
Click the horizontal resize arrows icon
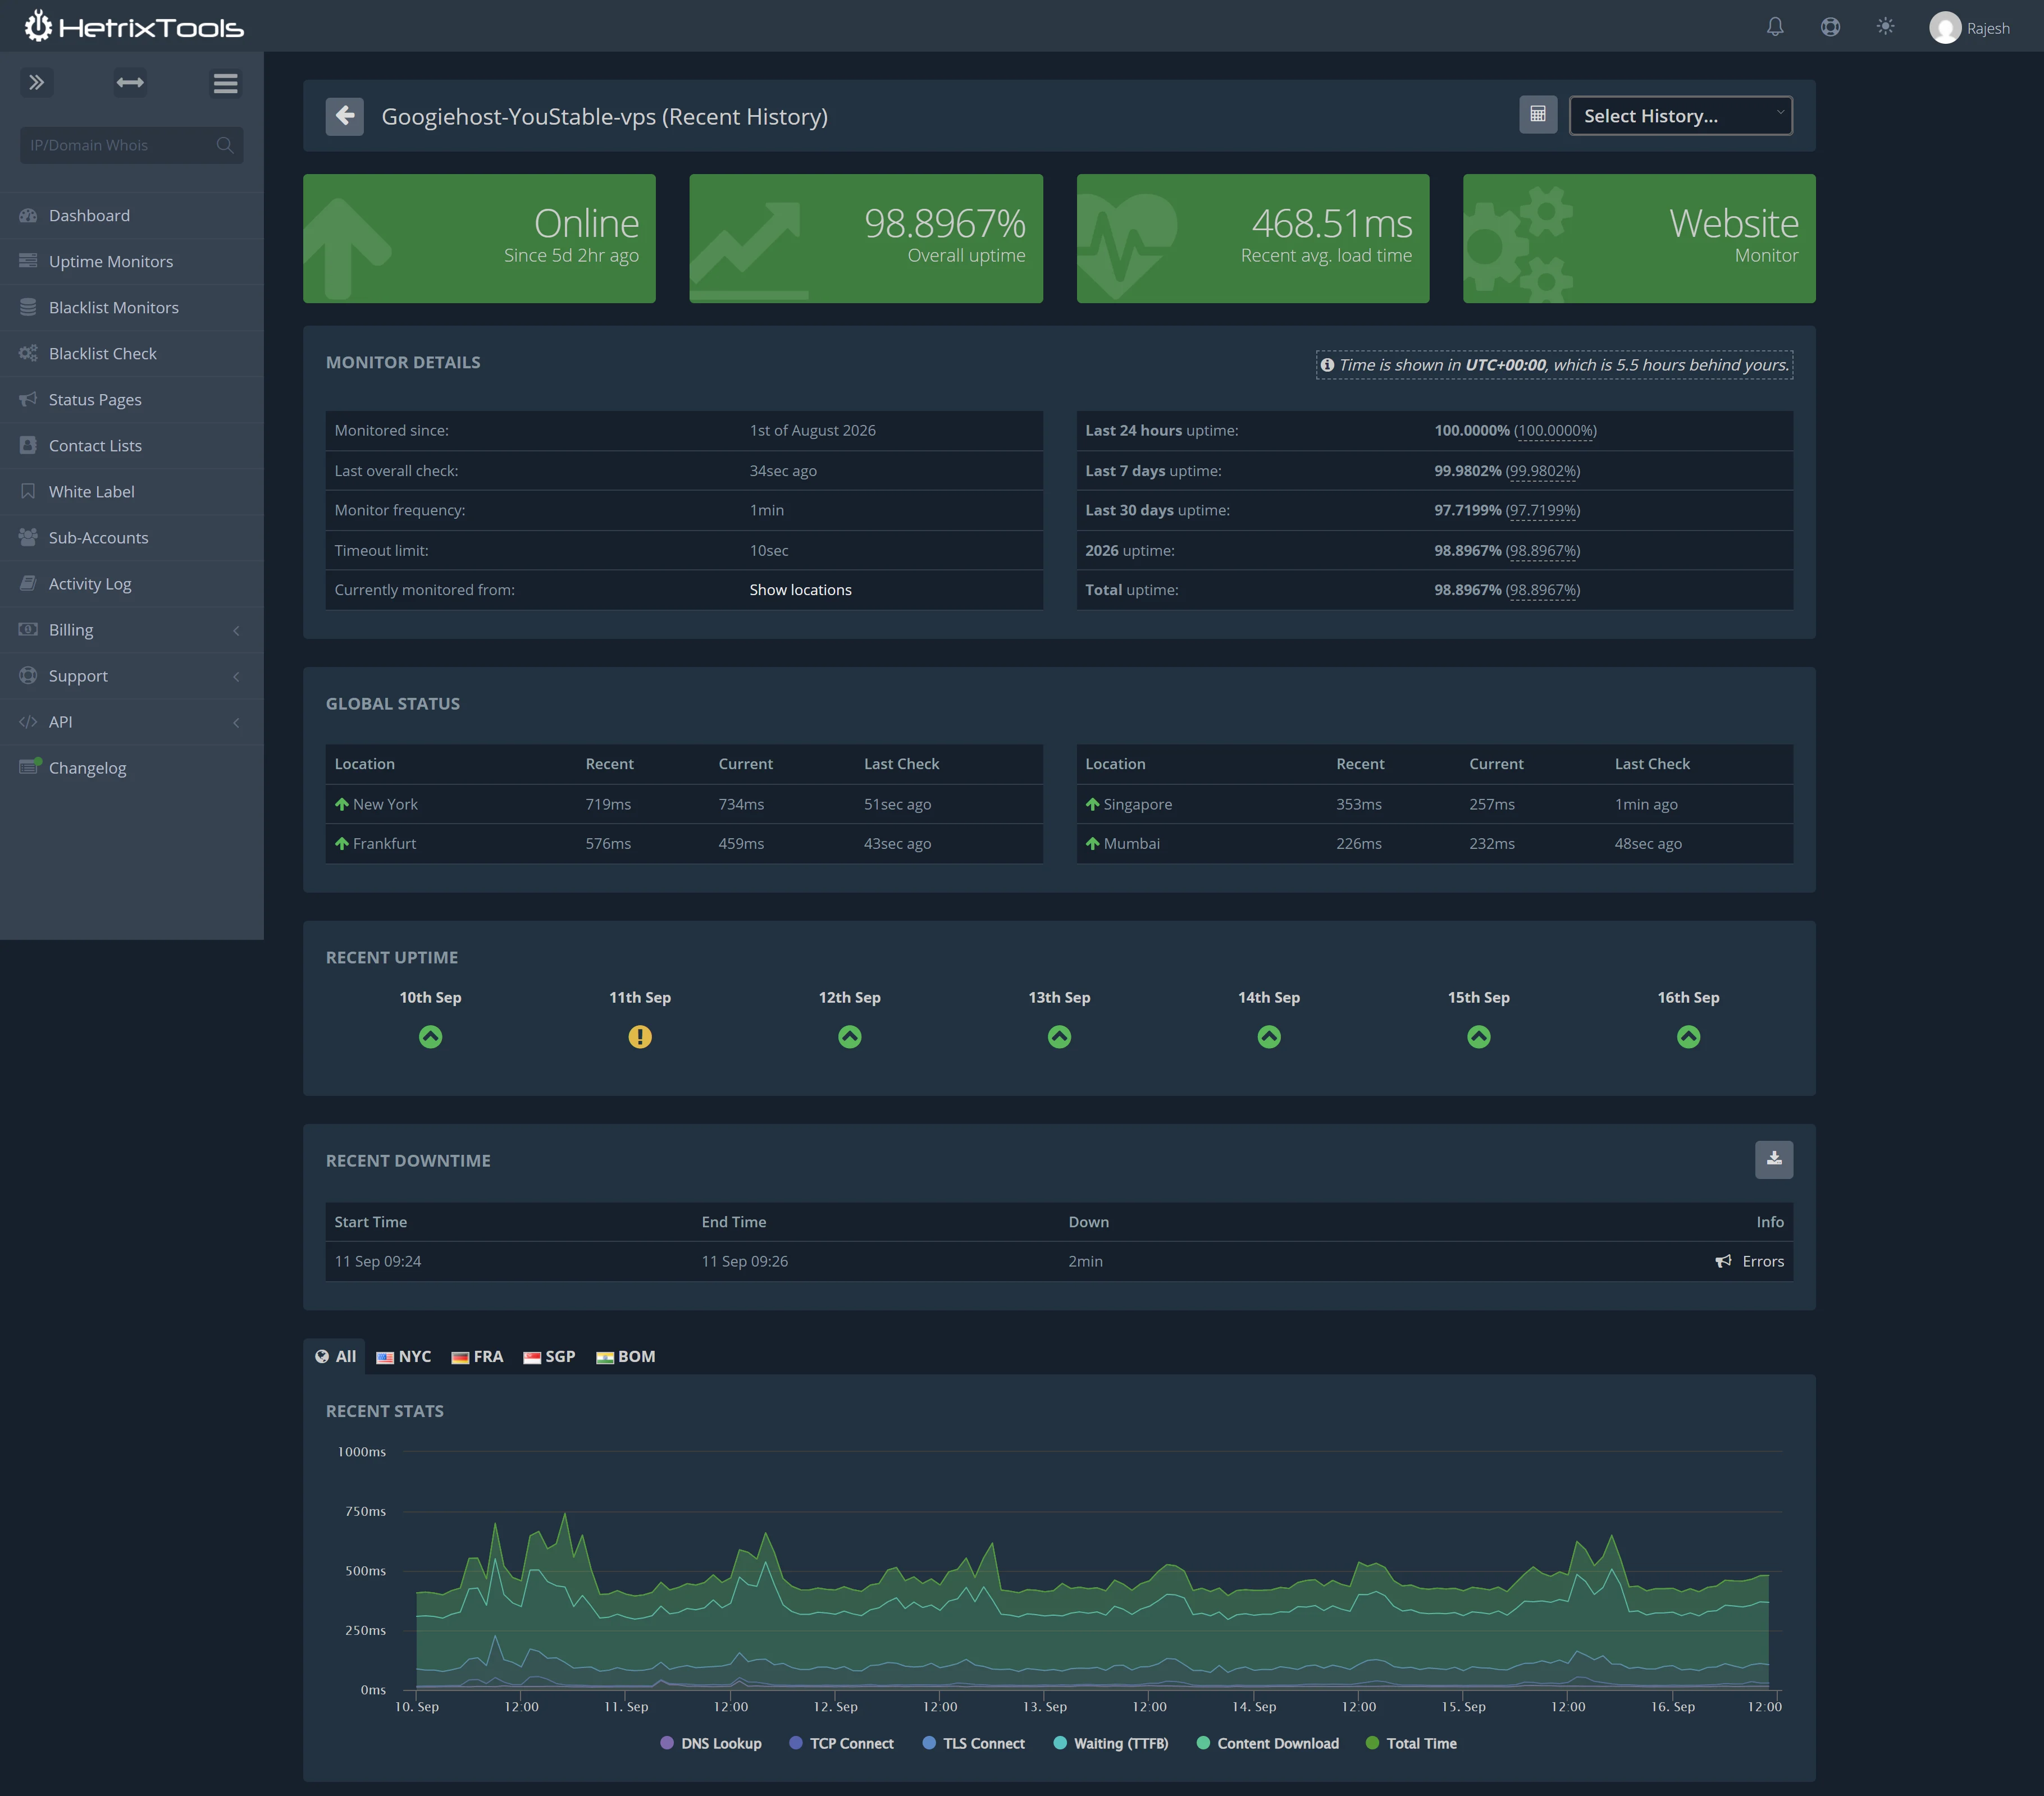click(x=130, y=82)
